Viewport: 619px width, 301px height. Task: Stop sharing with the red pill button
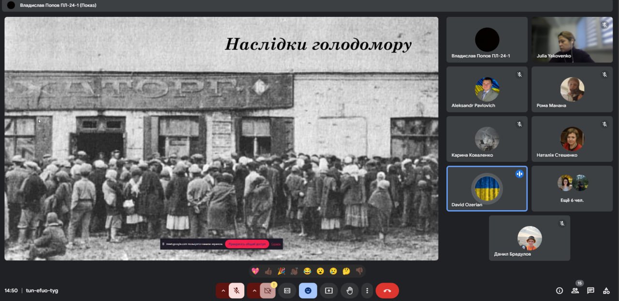(247, 244)
